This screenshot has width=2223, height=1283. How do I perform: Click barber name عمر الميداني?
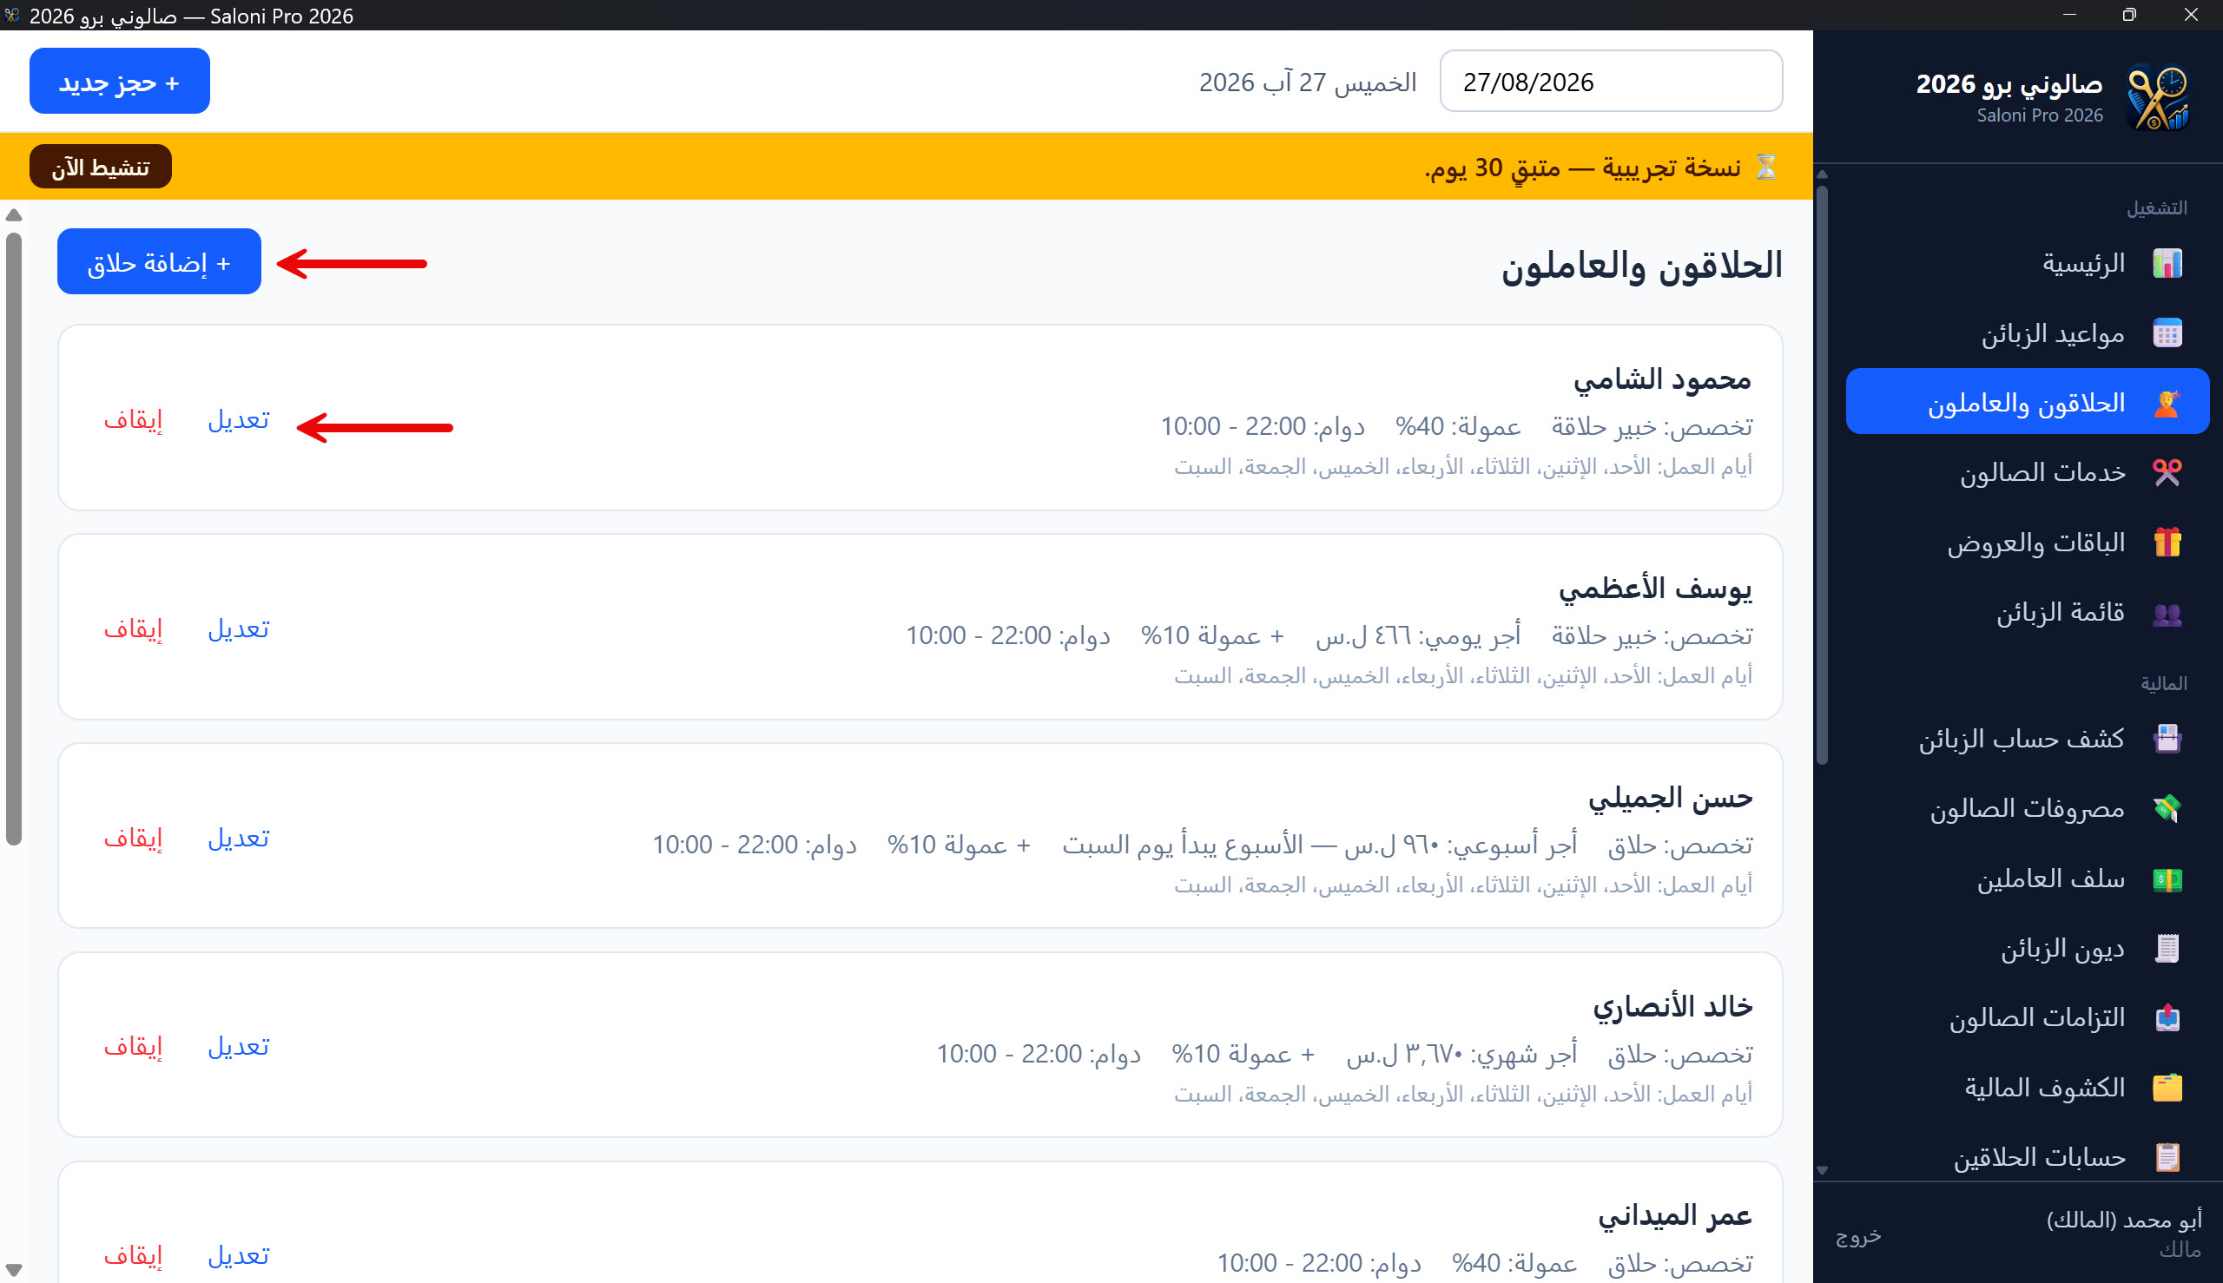(1675, 1215)
